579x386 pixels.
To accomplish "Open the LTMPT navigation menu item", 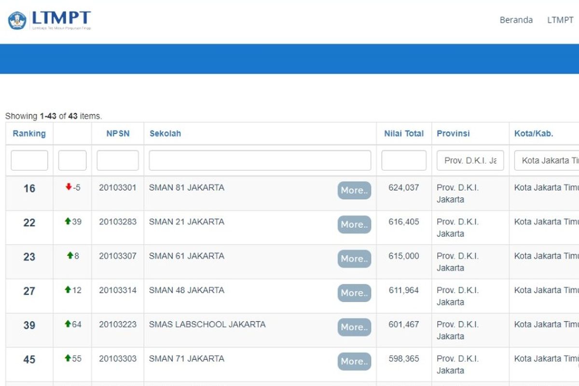I will (x=560, y=20).
